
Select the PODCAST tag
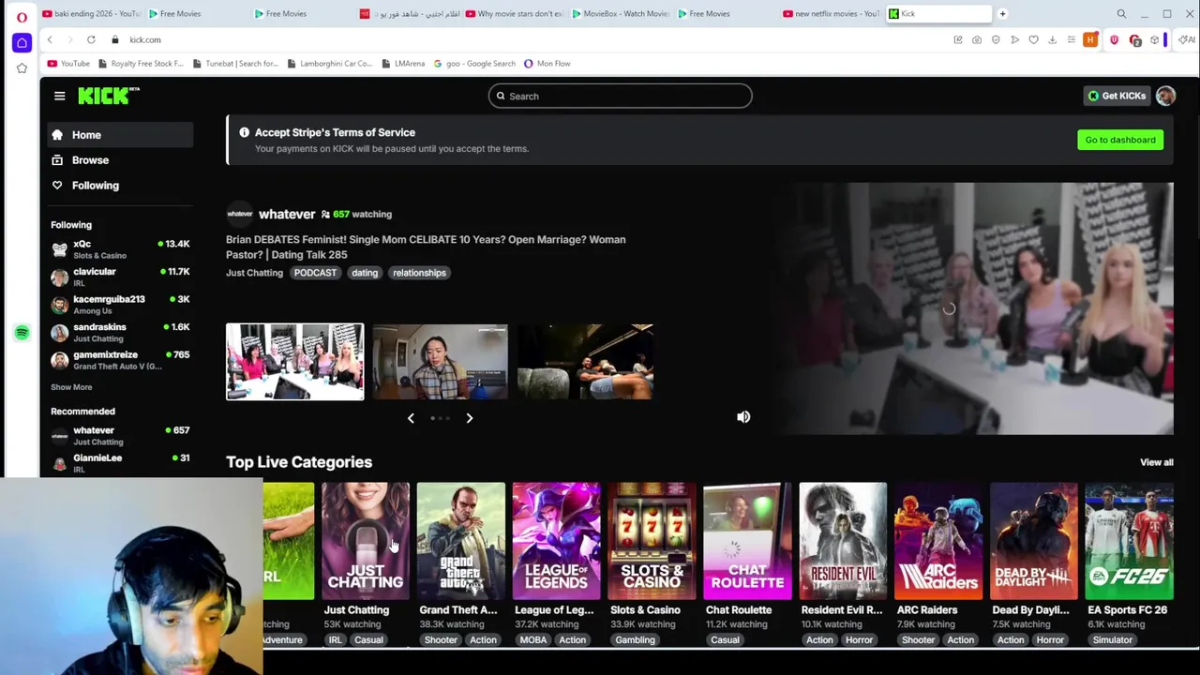315,273
